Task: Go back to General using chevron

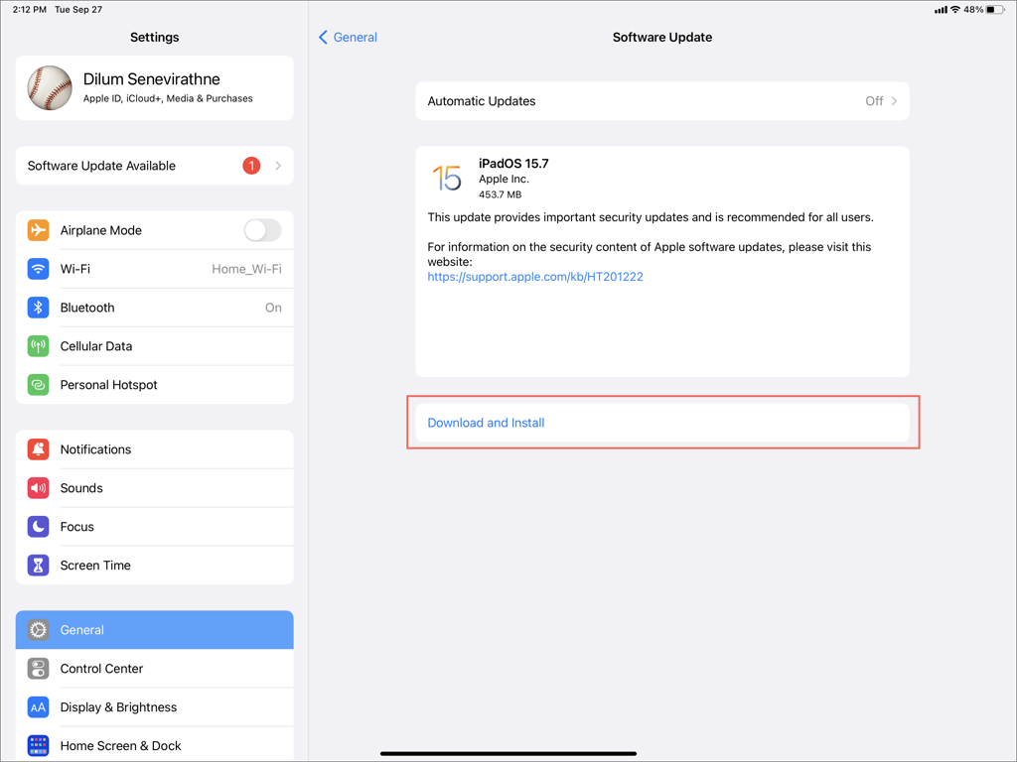Action: pos(324,38)
